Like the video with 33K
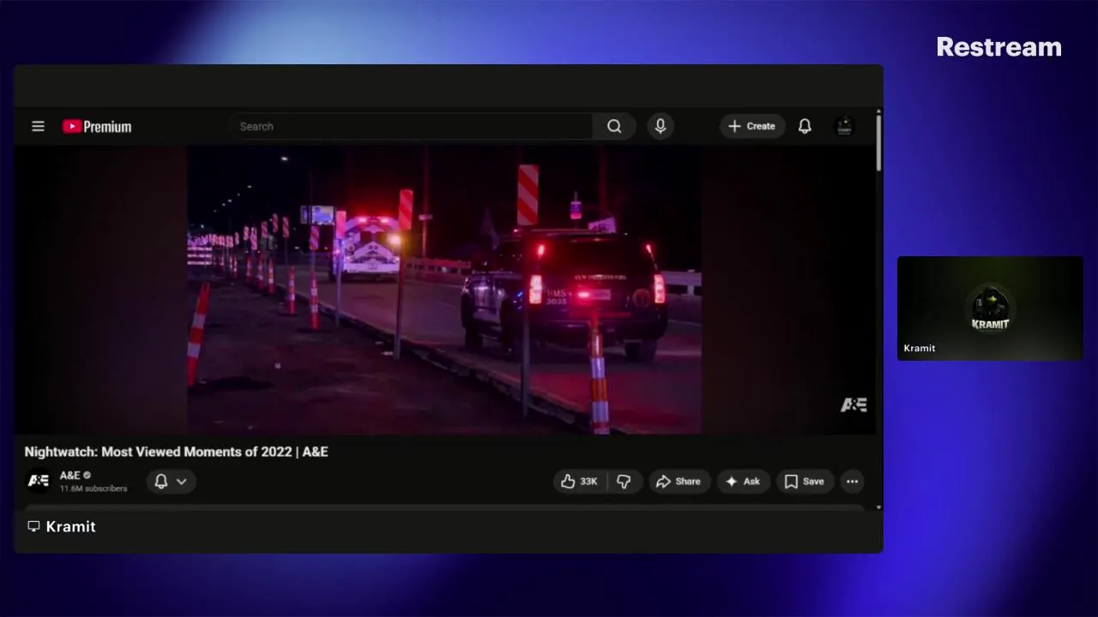The height and width of the screenshot is (617, 1098). [579, 482]
